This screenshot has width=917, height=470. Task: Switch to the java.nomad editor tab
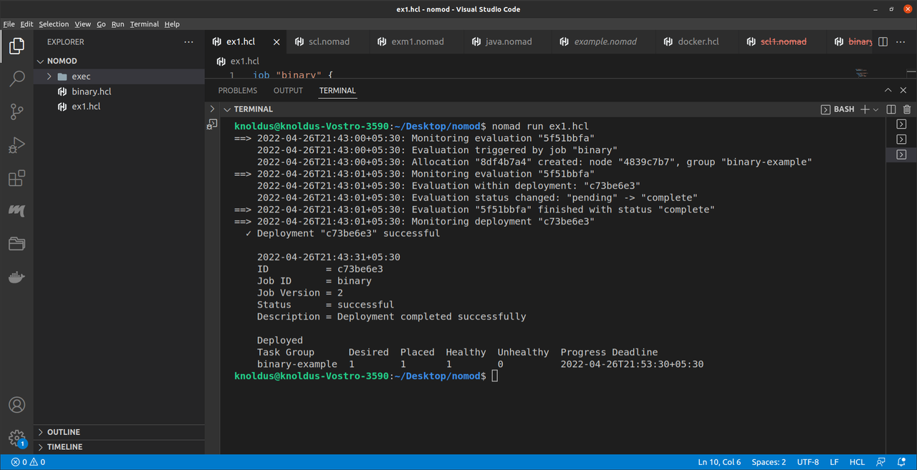click(508, 41)
